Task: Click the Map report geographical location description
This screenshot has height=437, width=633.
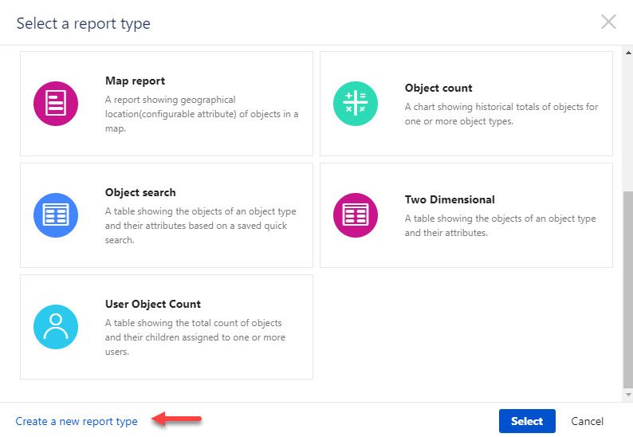Action: [x=202, y=114]
